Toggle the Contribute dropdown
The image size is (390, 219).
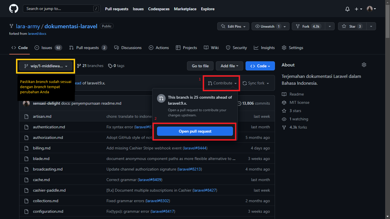click(x=222, y=83)
